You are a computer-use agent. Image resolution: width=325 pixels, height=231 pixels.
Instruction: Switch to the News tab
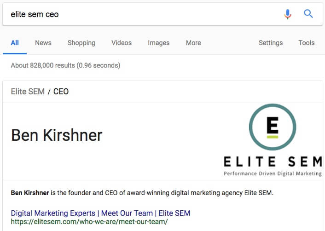[43, 43]
